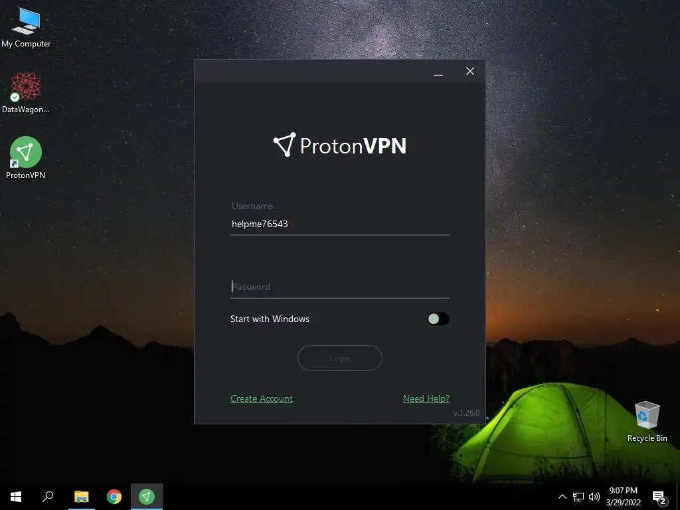Open File Explorer from the taskbar
The height and width of the screenshot is (510, 680).
coord(81,497)
